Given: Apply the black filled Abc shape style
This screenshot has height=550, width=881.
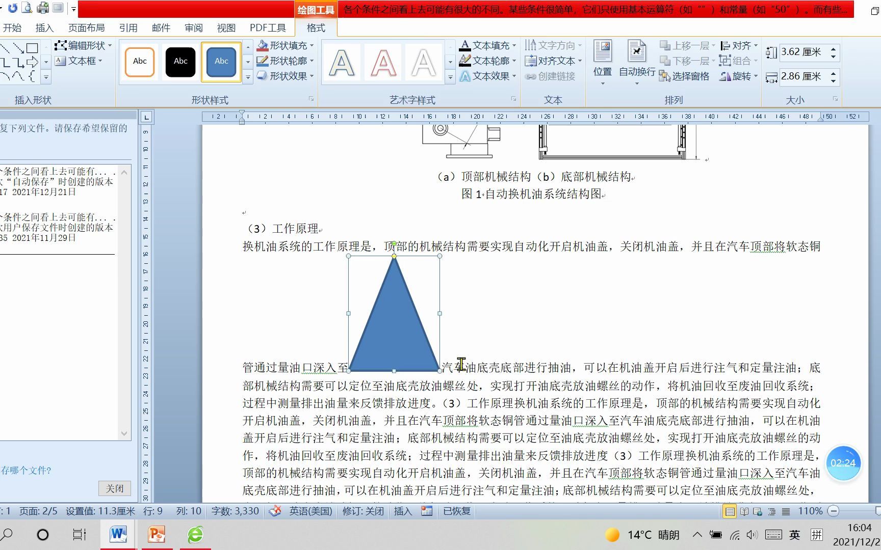Looking at the screenshot, I should pos(180,62).
